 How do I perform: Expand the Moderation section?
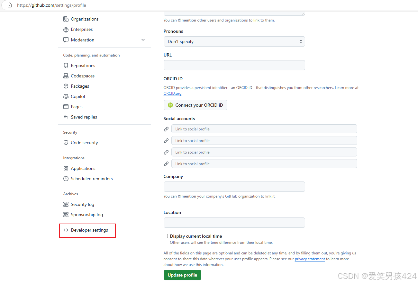pyautogui.click(x=143, y=40)
